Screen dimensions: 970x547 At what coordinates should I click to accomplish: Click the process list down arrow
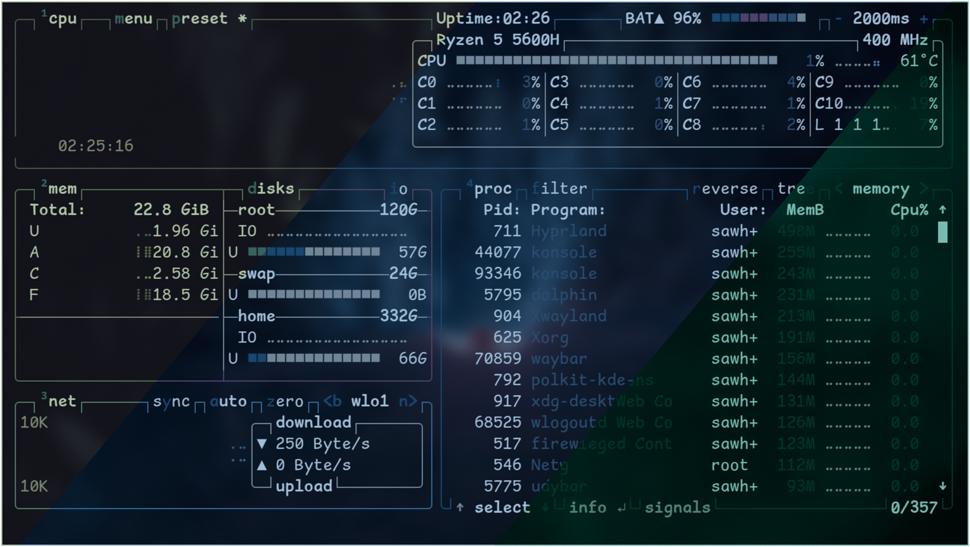[942, 486]
